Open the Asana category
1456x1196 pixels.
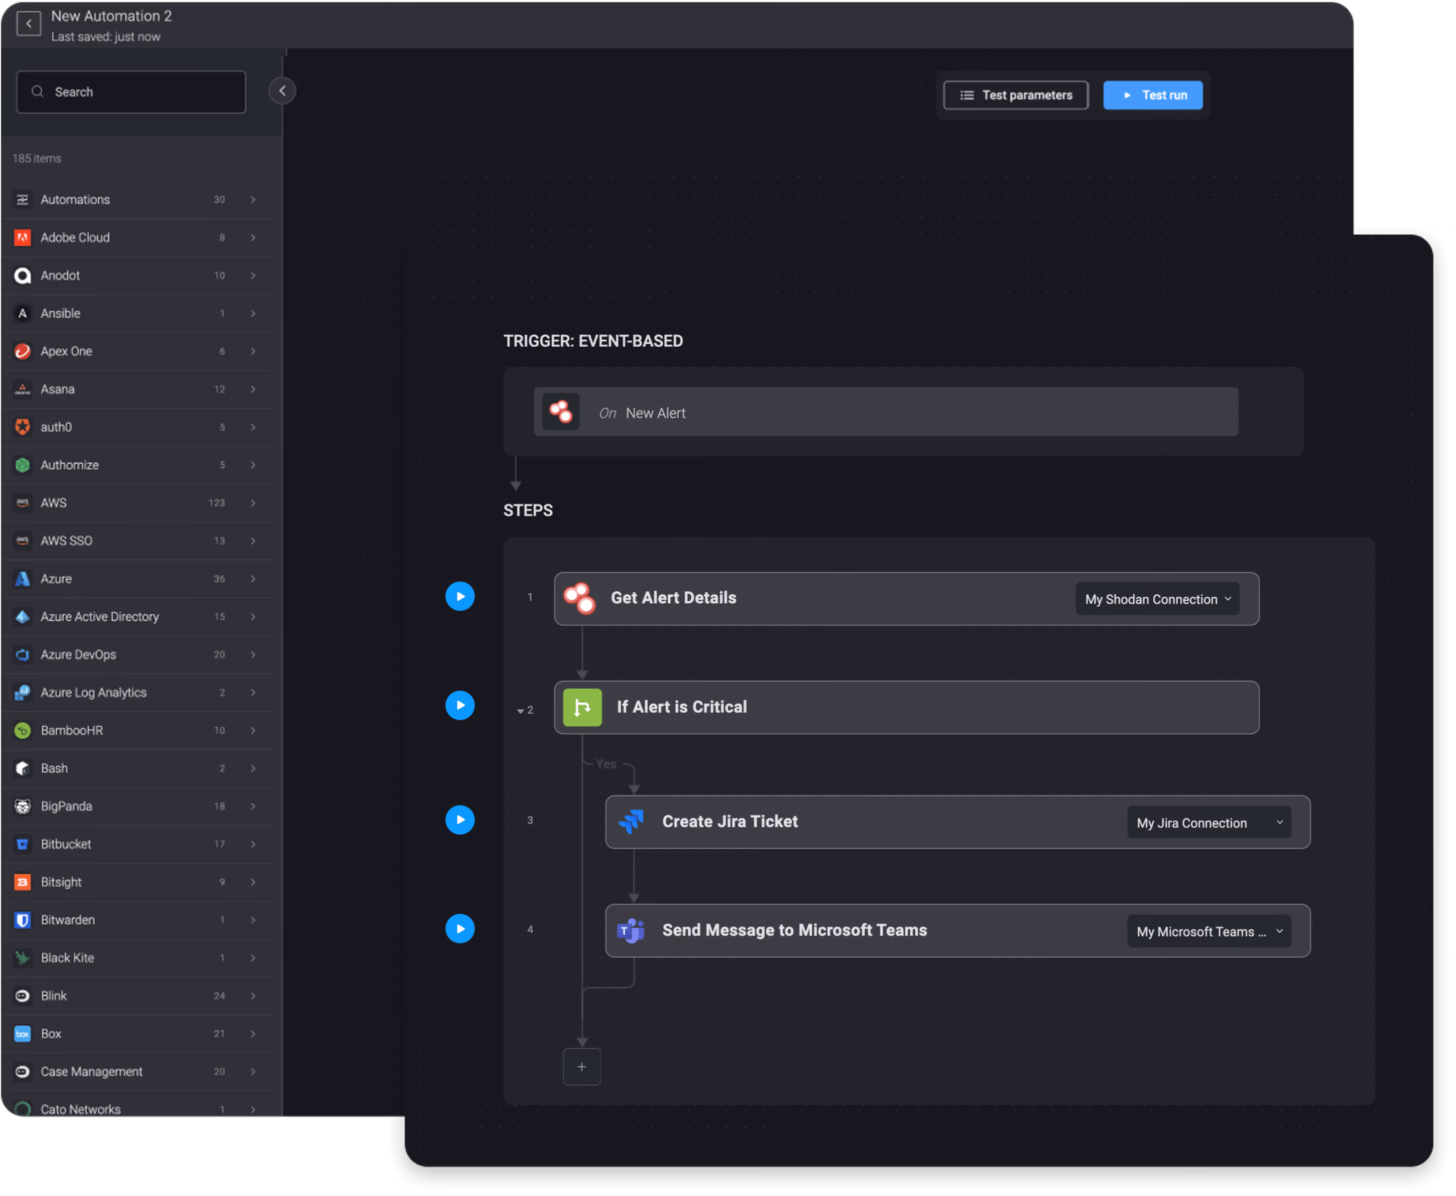138,389
